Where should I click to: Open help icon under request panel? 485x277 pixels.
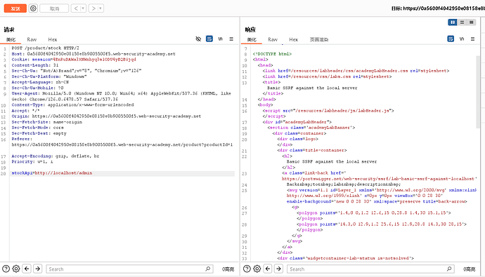pos(6,269)
